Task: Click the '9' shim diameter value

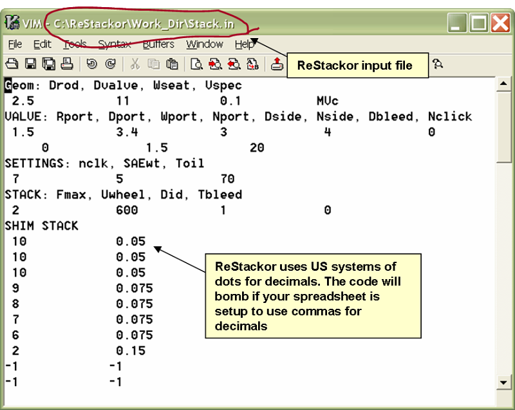Action: click(15, 288)
